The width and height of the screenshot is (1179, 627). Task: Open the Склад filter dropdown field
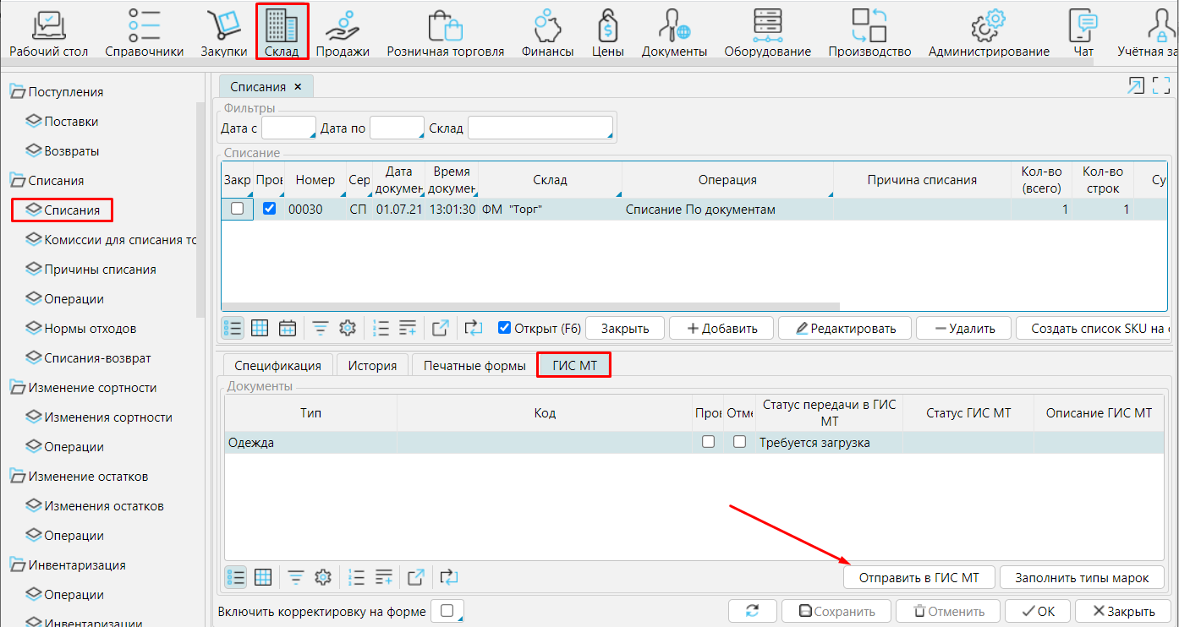540,128
